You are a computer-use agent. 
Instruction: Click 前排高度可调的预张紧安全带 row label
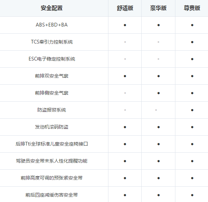(x=52, y=178)
